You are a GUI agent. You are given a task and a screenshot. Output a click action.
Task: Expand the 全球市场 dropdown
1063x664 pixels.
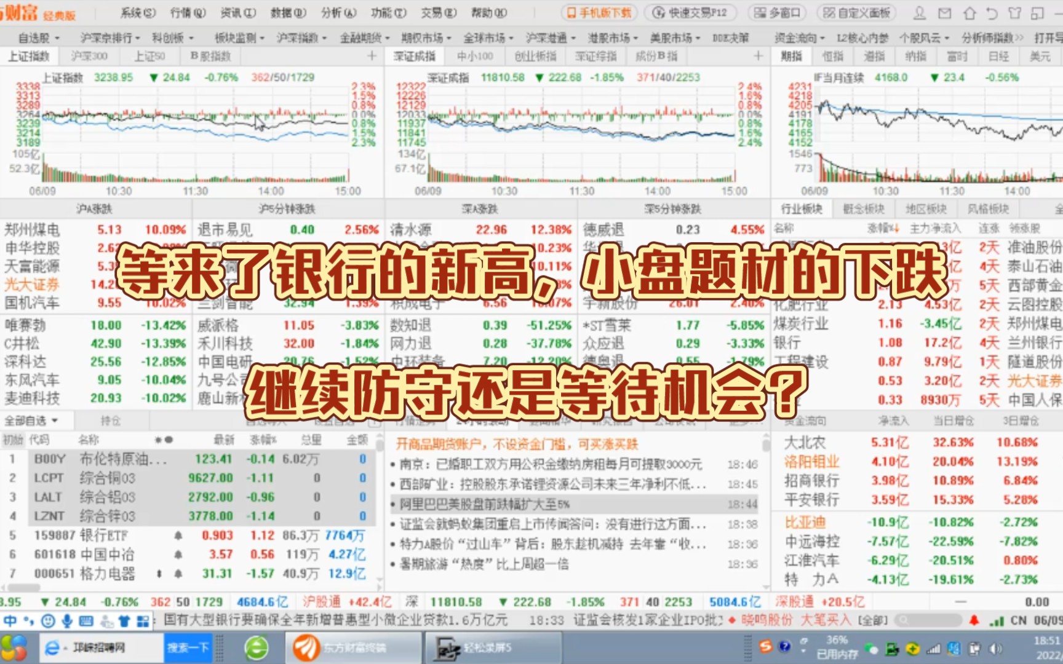[488, 38]
